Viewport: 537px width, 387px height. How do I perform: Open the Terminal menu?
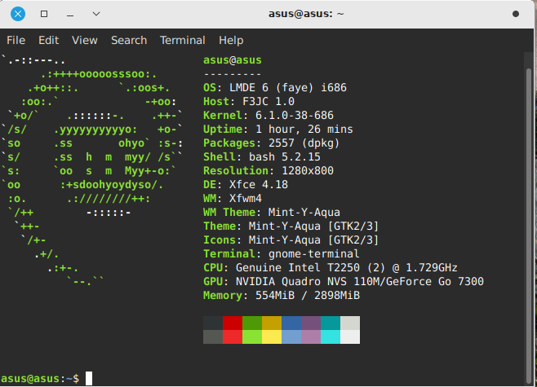pyautogui.click(x=183, y=41)
